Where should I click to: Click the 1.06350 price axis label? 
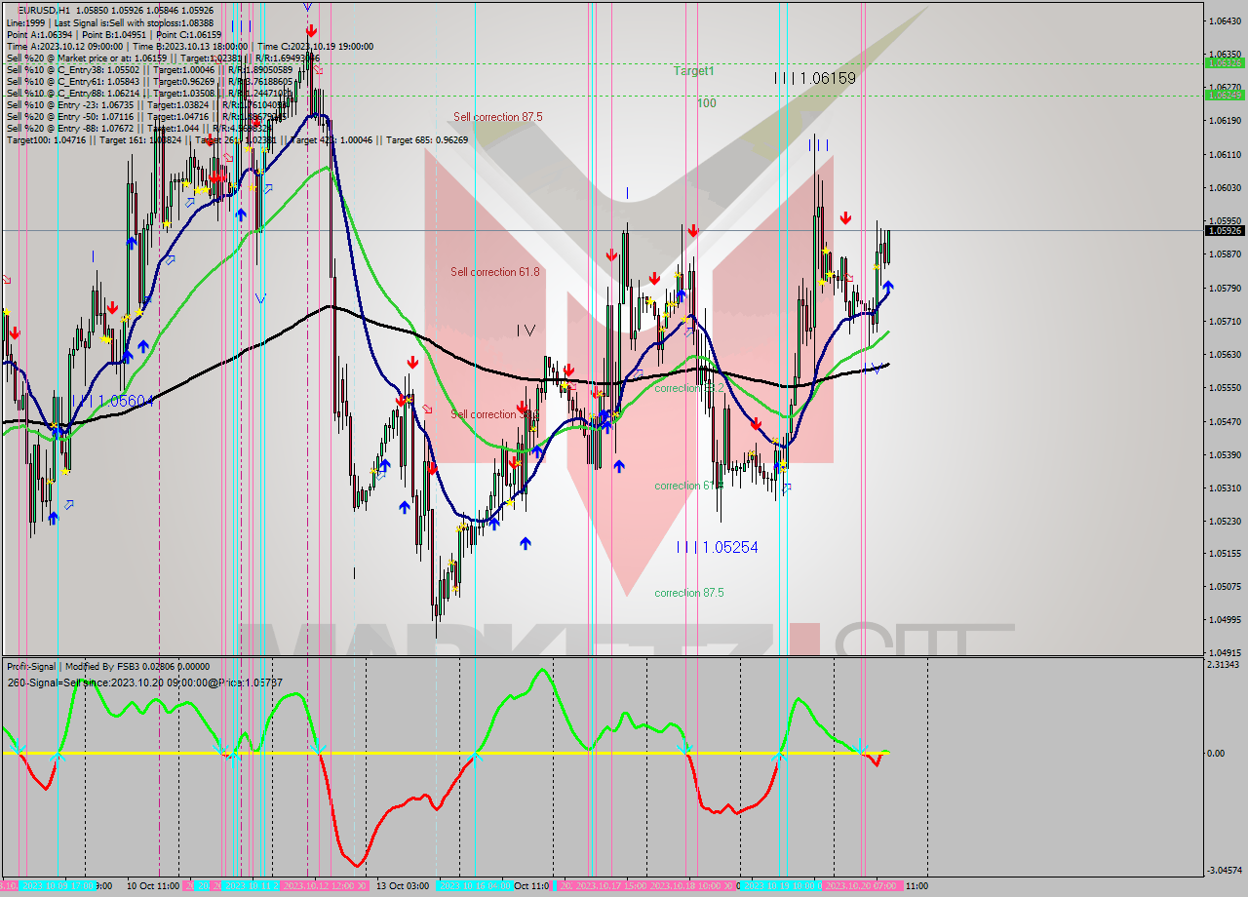tap(1225, 54)
